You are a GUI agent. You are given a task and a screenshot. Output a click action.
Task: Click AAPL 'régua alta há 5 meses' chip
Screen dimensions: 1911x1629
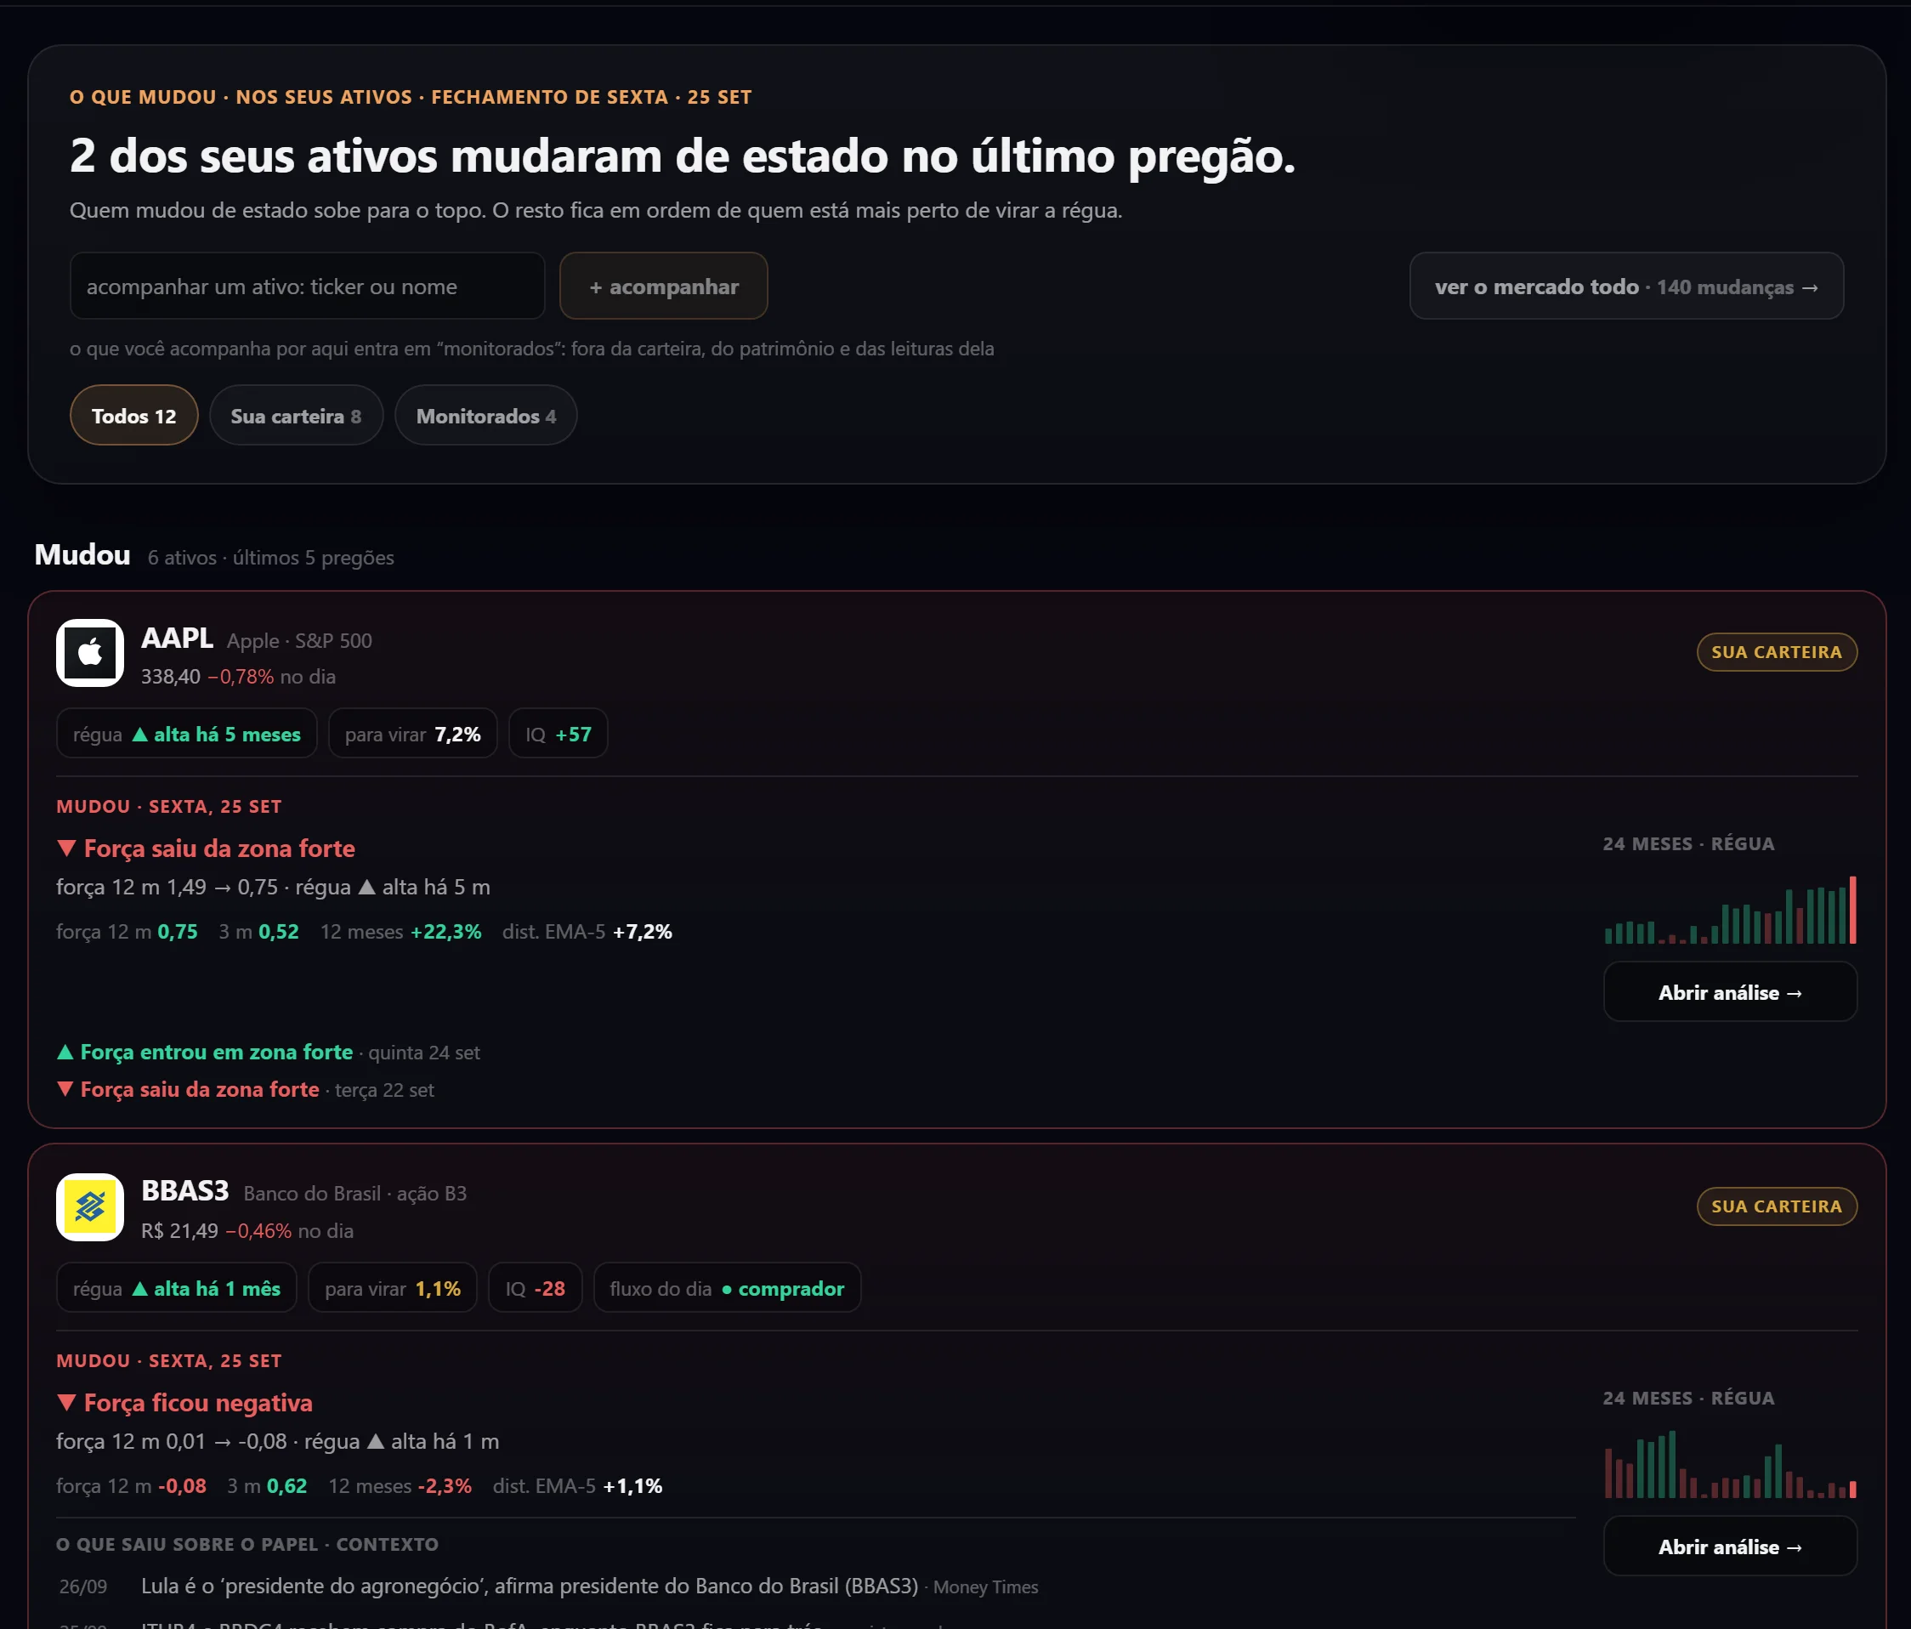(186, 734)
